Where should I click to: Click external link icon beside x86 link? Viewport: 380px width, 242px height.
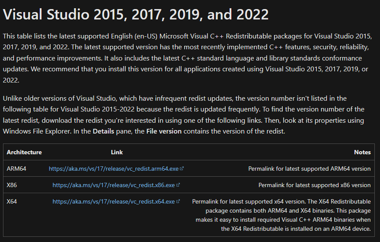point(178,185)
